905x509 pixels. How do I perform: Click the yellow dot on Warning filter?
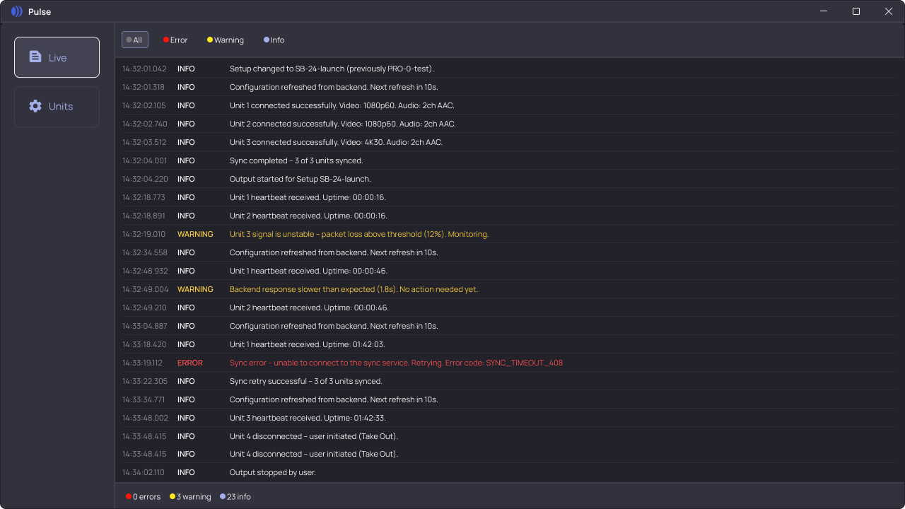(x=210, y=40)
